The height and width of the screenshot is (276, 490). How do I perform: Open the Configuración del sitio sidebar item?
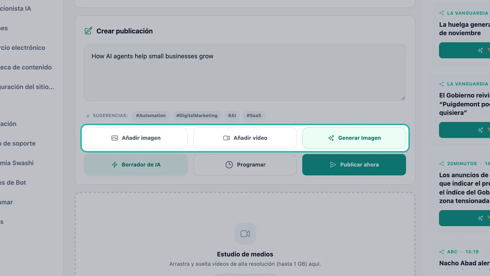[x=27, y=87]
